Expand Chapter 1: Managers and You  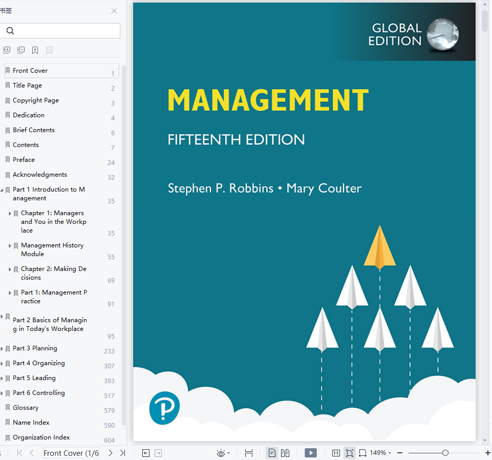coord(10,214)
